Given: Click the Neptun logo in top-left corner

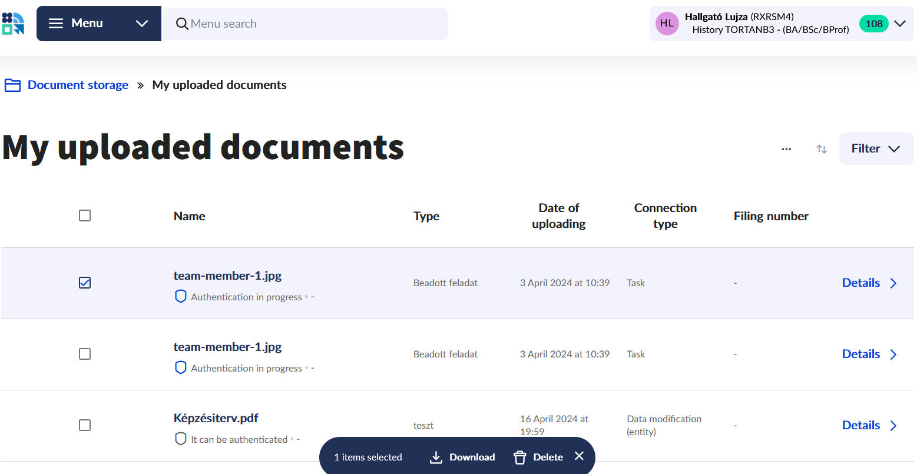Looking at the screenshot, I should point(13,24).
